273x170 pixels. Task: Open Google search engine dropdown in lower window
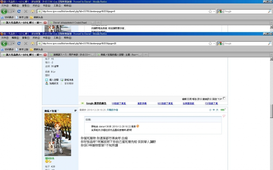point(220,44)
